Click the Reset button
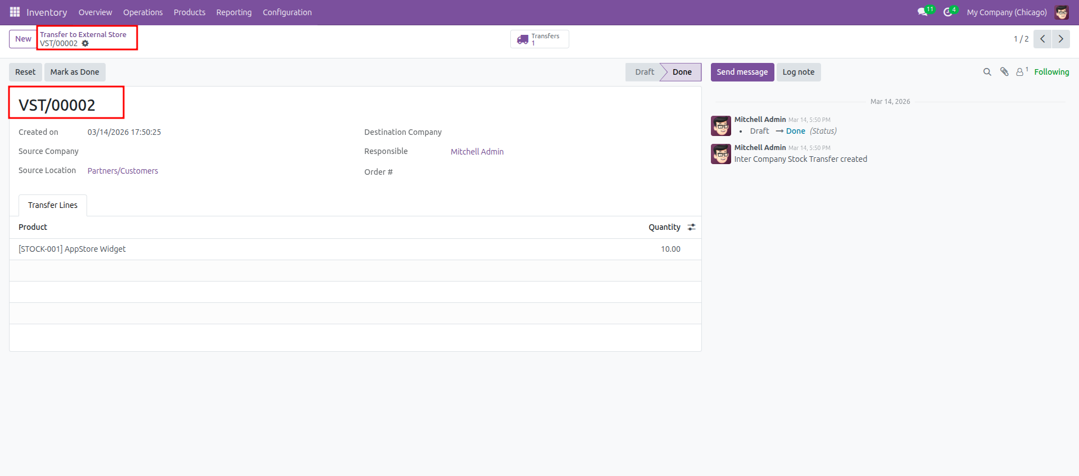 (25, 72)
